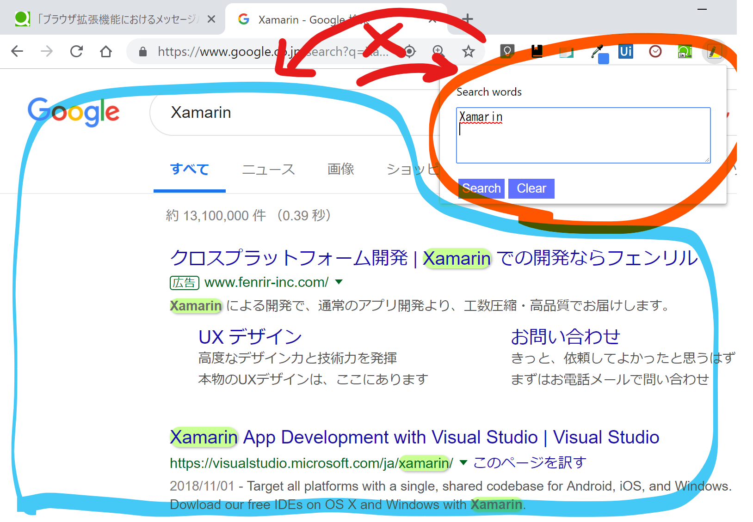Viewport: 753px width, 522px height.
Task: Open the blue Ui extension icon
Action: point(625,51)
